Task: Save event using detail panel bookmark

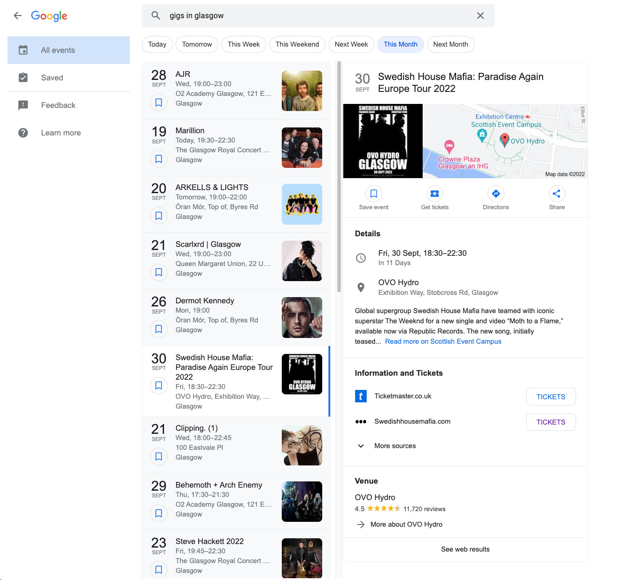Action: [x=374, y=194]
